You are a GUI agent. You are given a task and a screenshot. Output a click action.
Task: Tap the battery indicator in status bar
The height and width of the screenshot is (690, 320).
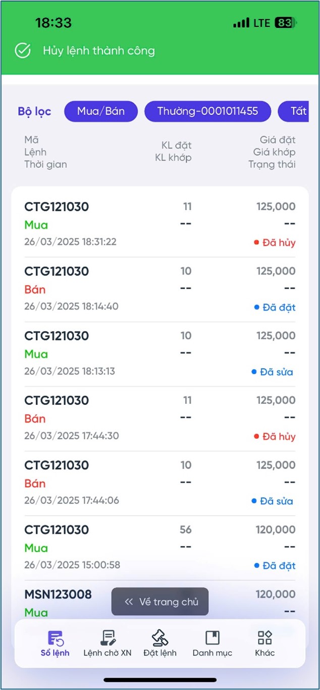pyautogui.click(x=285, y=23)
